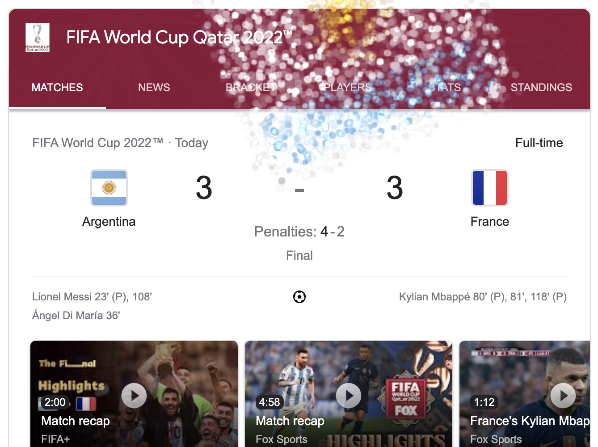Select the Argentina flag
Viewport: 598px width, 447px height.
pyautogui.click(x=109, y=188)
